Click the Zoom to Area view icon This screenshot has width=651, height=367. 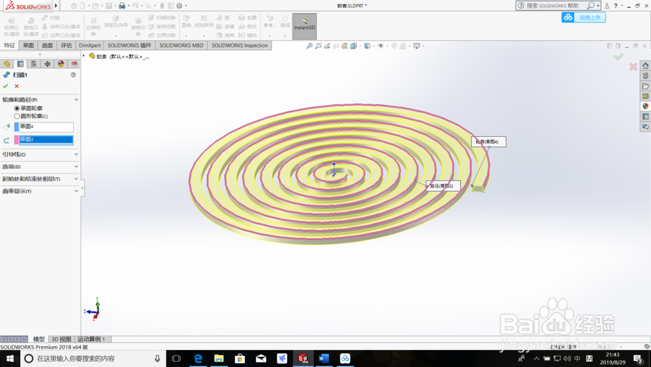tap(318, 46)
